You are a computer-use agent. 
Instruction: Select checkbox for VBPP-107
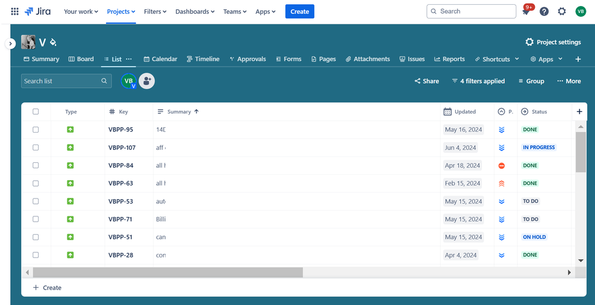pos(36,147)
